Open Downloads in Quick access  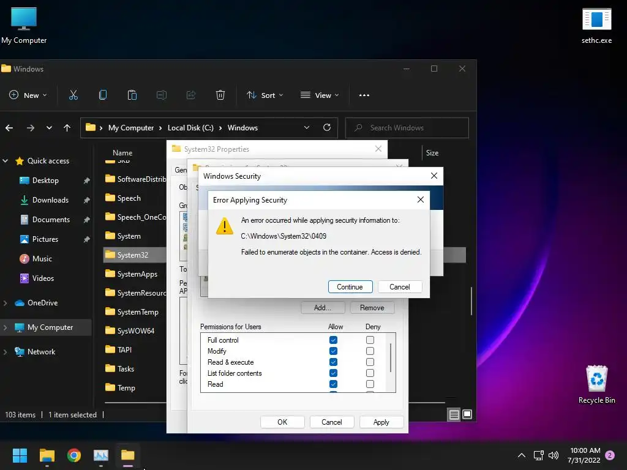(50, 200)
